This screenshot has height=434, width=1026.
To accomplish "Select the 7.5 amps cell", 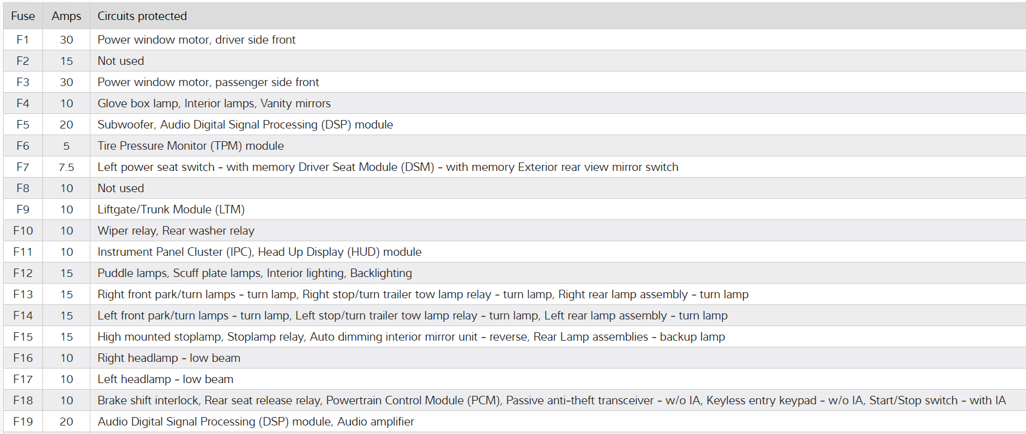I will coord(66,167).
